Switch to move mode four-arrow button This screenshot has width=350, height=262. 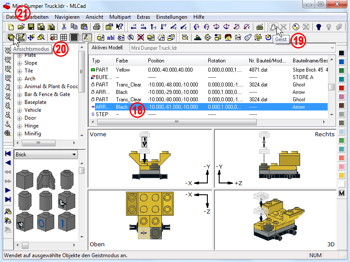pos(31,38)
